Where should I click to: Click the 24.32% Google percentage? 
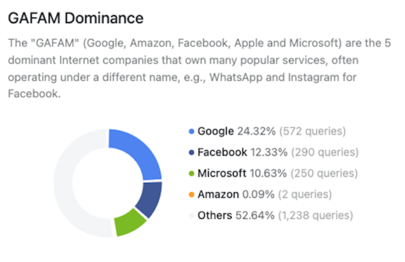pyautogui.click(x=256, y=131)
